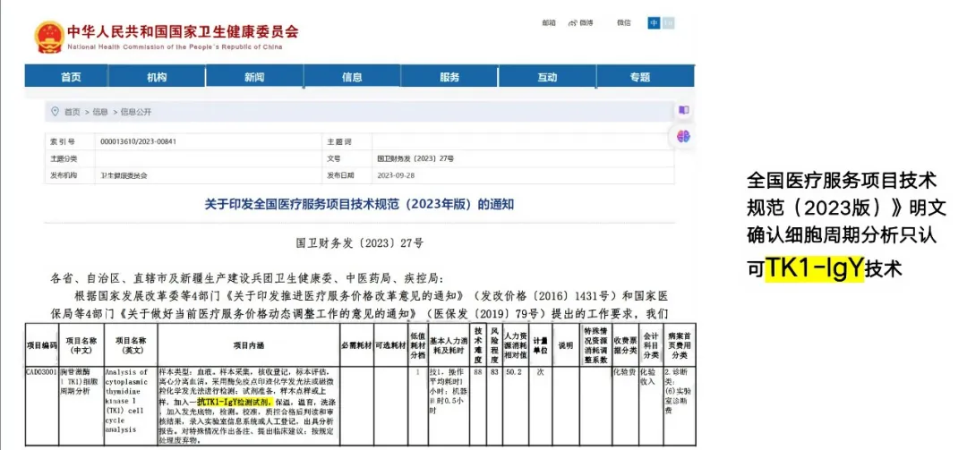This screenshot has height=450, width=967.
Task: Click the 微信 link in header
Action: (623, 23)
